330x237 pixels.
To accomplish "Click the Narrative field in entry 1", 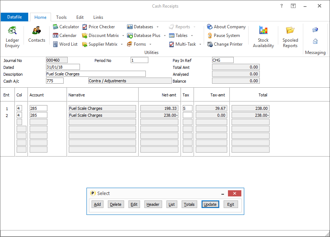I will [x=102, y=108].
